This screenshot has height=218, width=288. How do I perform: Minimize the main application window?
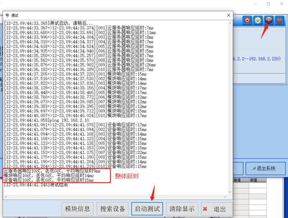(256, 4)
